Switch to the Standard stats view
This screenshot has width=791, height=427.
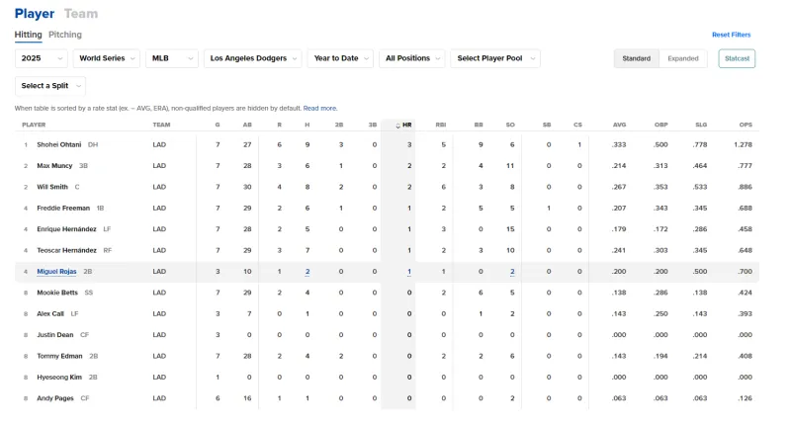pyautogui.click(x=636, y=58)
